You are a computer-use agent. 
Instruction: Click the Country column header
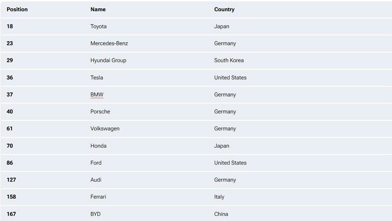224,10
